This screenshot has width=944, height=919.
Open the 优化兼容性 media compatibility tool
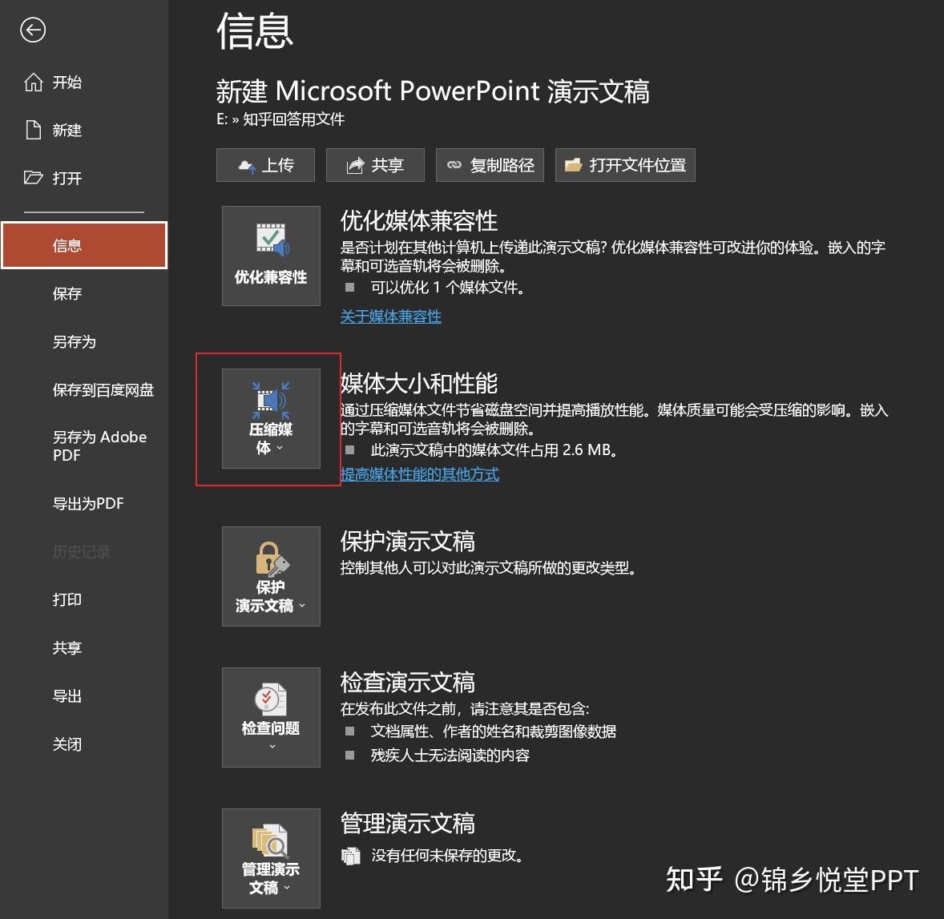(271, 255)
